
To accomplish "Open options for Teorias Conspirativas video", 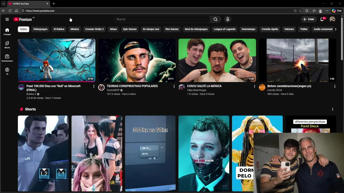I will (174, 86).
